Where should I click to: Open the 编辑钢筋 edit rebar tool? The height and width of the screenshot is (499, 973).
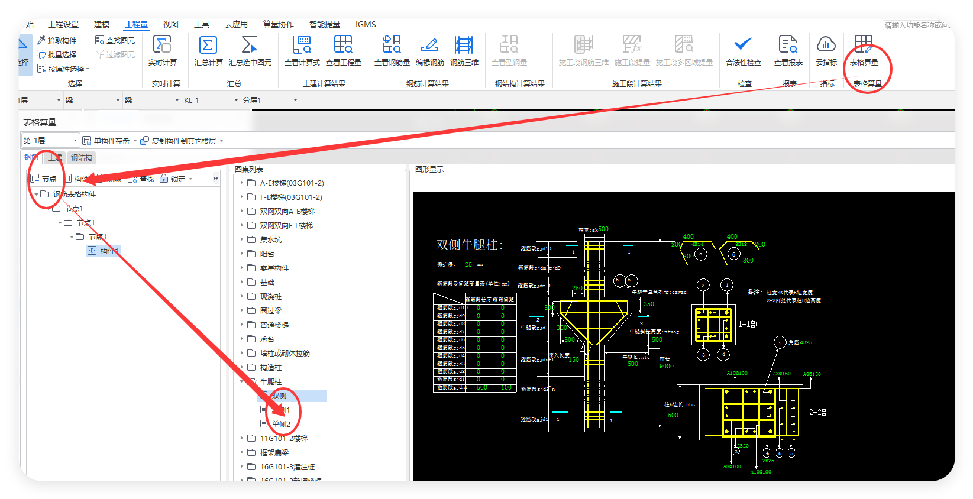pos(429,51)
